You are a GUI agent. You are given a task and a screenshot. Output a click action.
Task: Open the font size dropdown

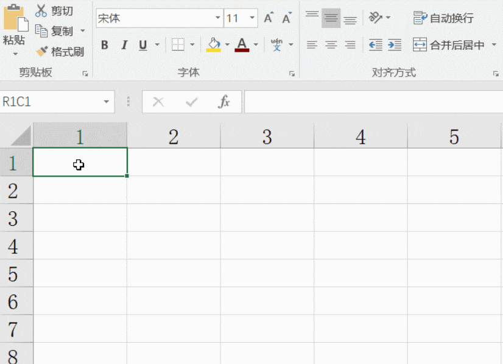coord(252,18)
